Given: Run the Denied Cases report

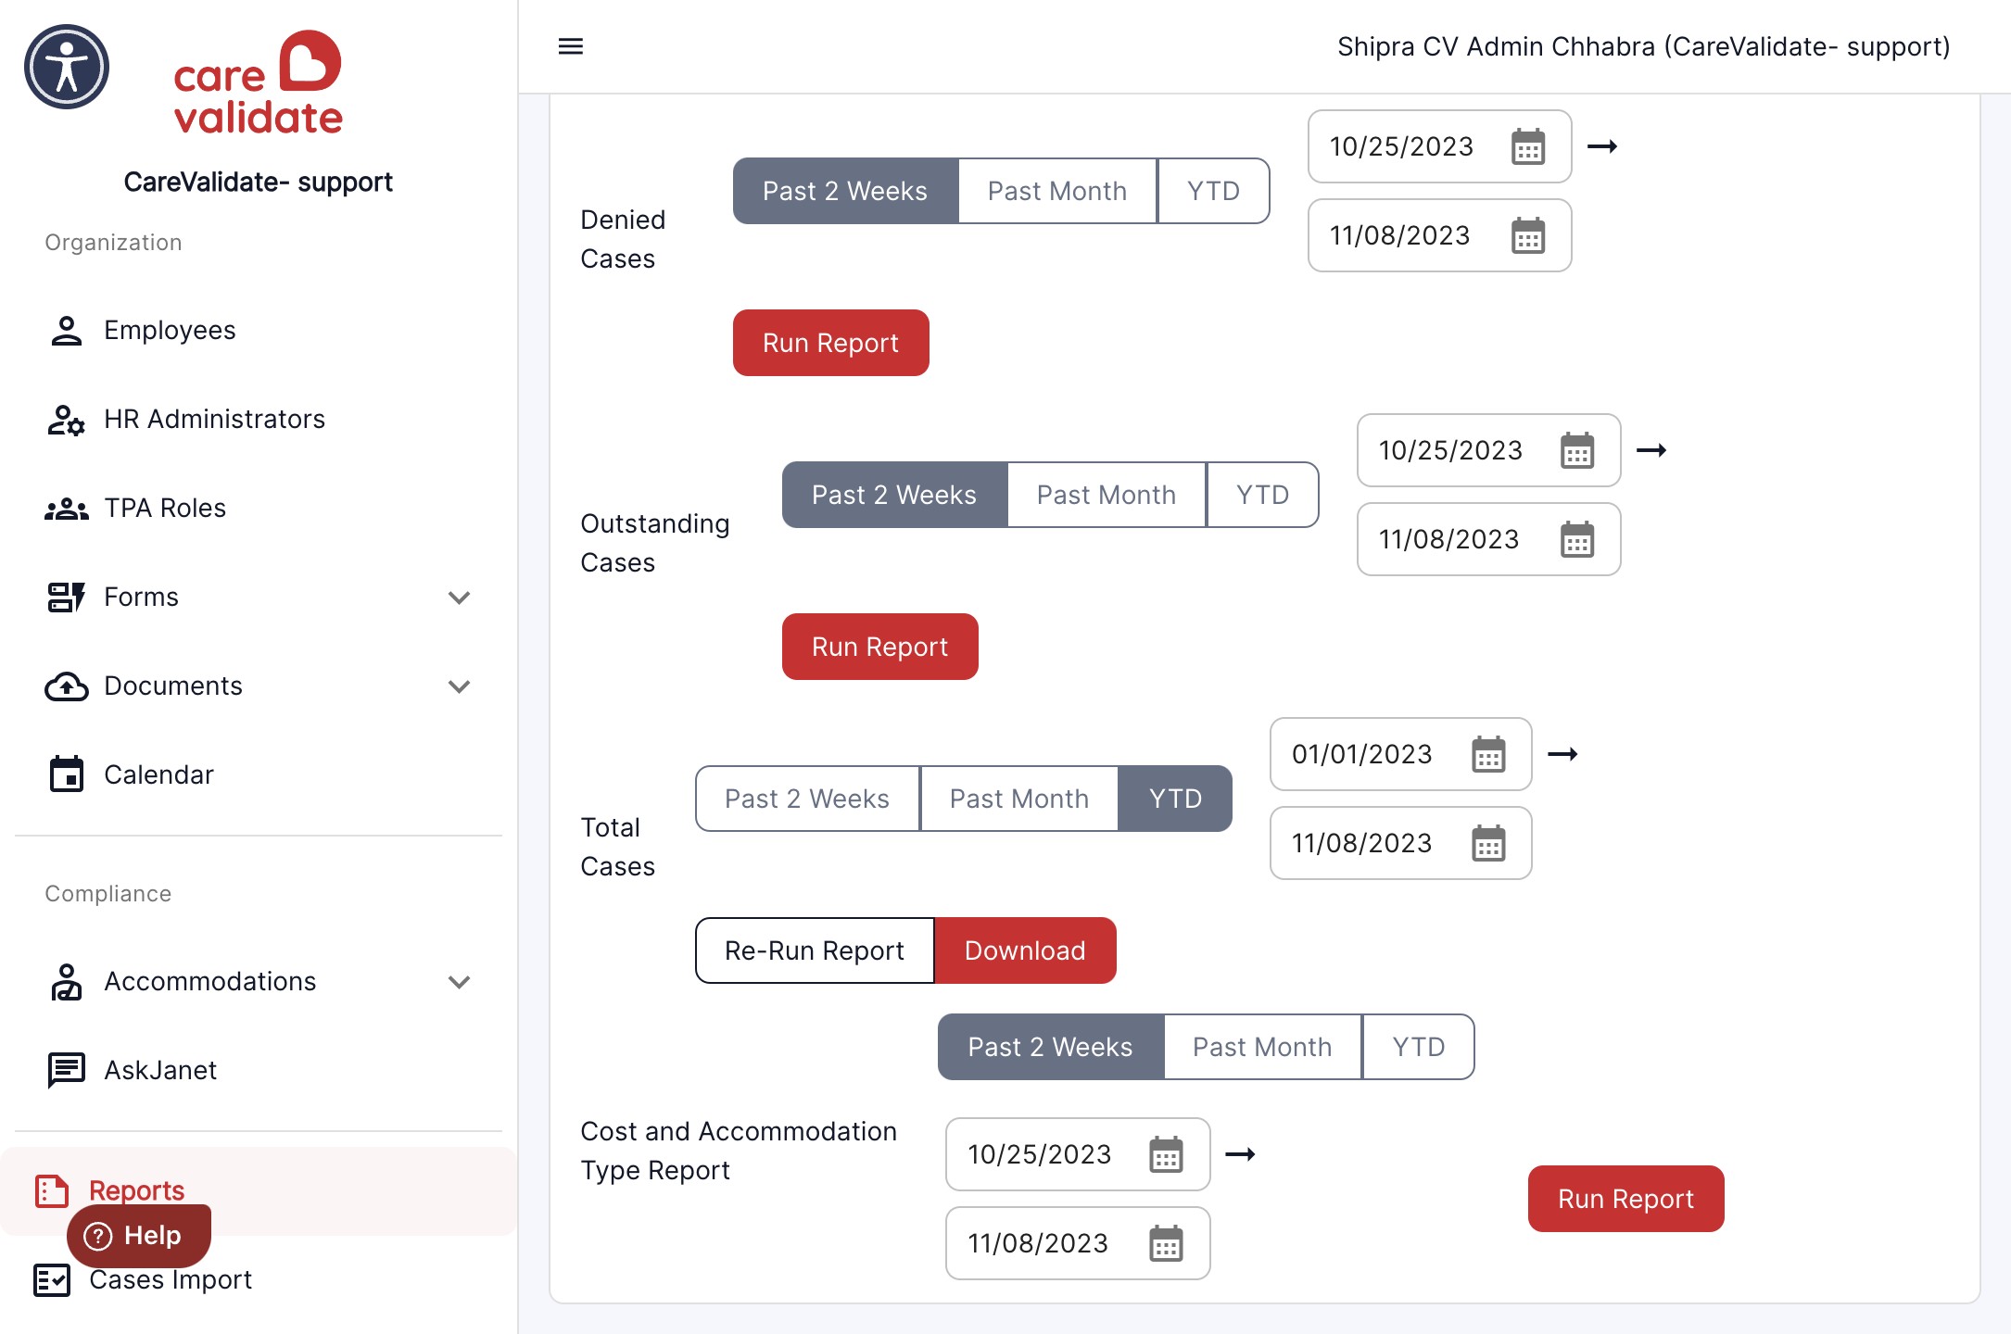Looking at the screenshot, I should coord(831,343).
